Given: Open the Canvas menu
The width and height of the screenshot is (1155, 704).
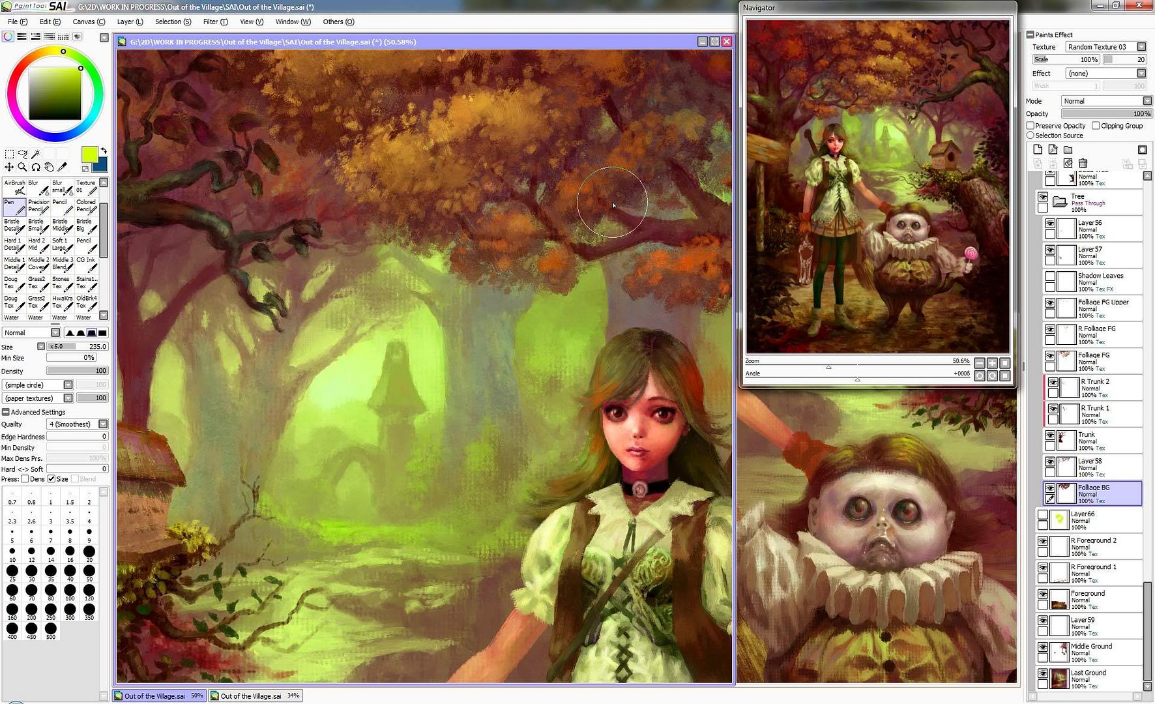Looking at the screenshot, I should click(89, 22).
